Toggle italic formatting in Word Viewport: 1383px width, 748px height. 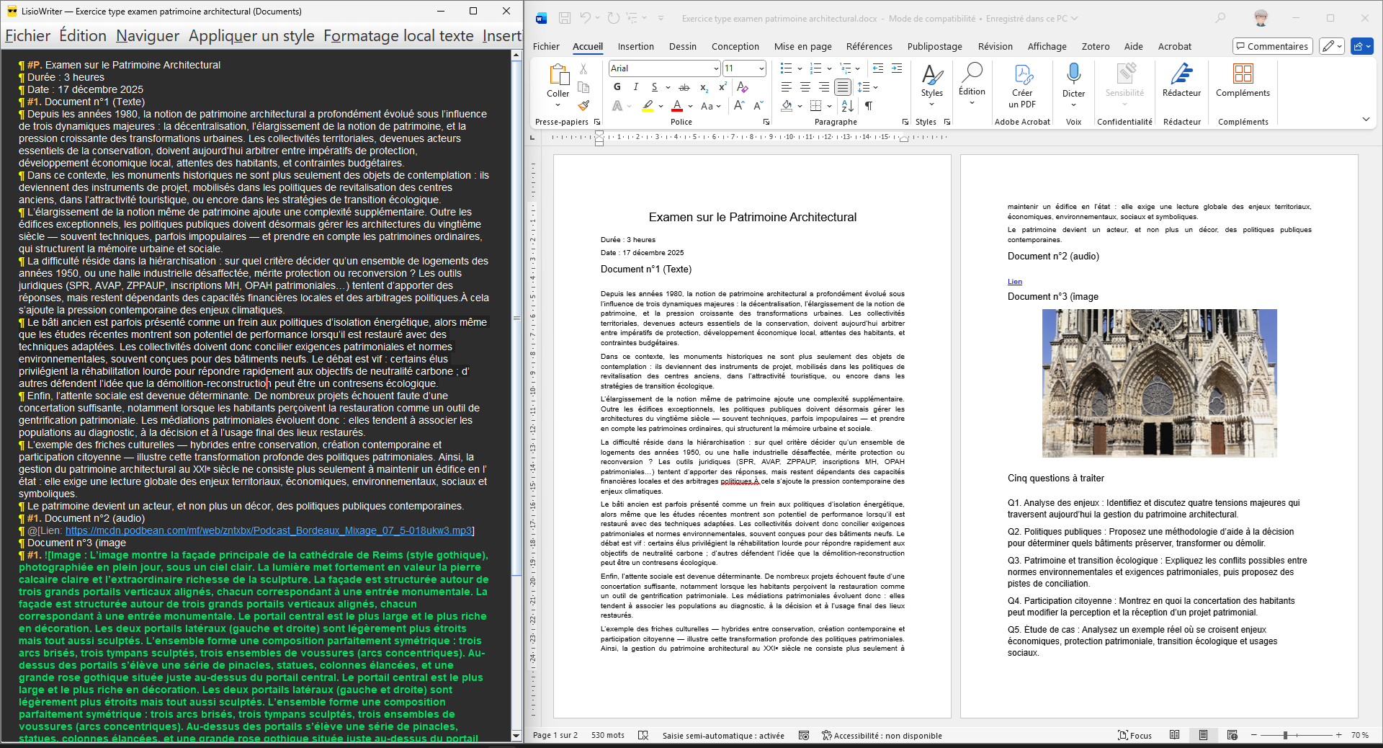pyautogui.click(x=635, y=87)
